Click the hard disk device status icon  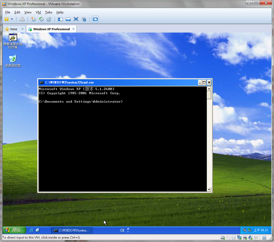coord(223,238)
